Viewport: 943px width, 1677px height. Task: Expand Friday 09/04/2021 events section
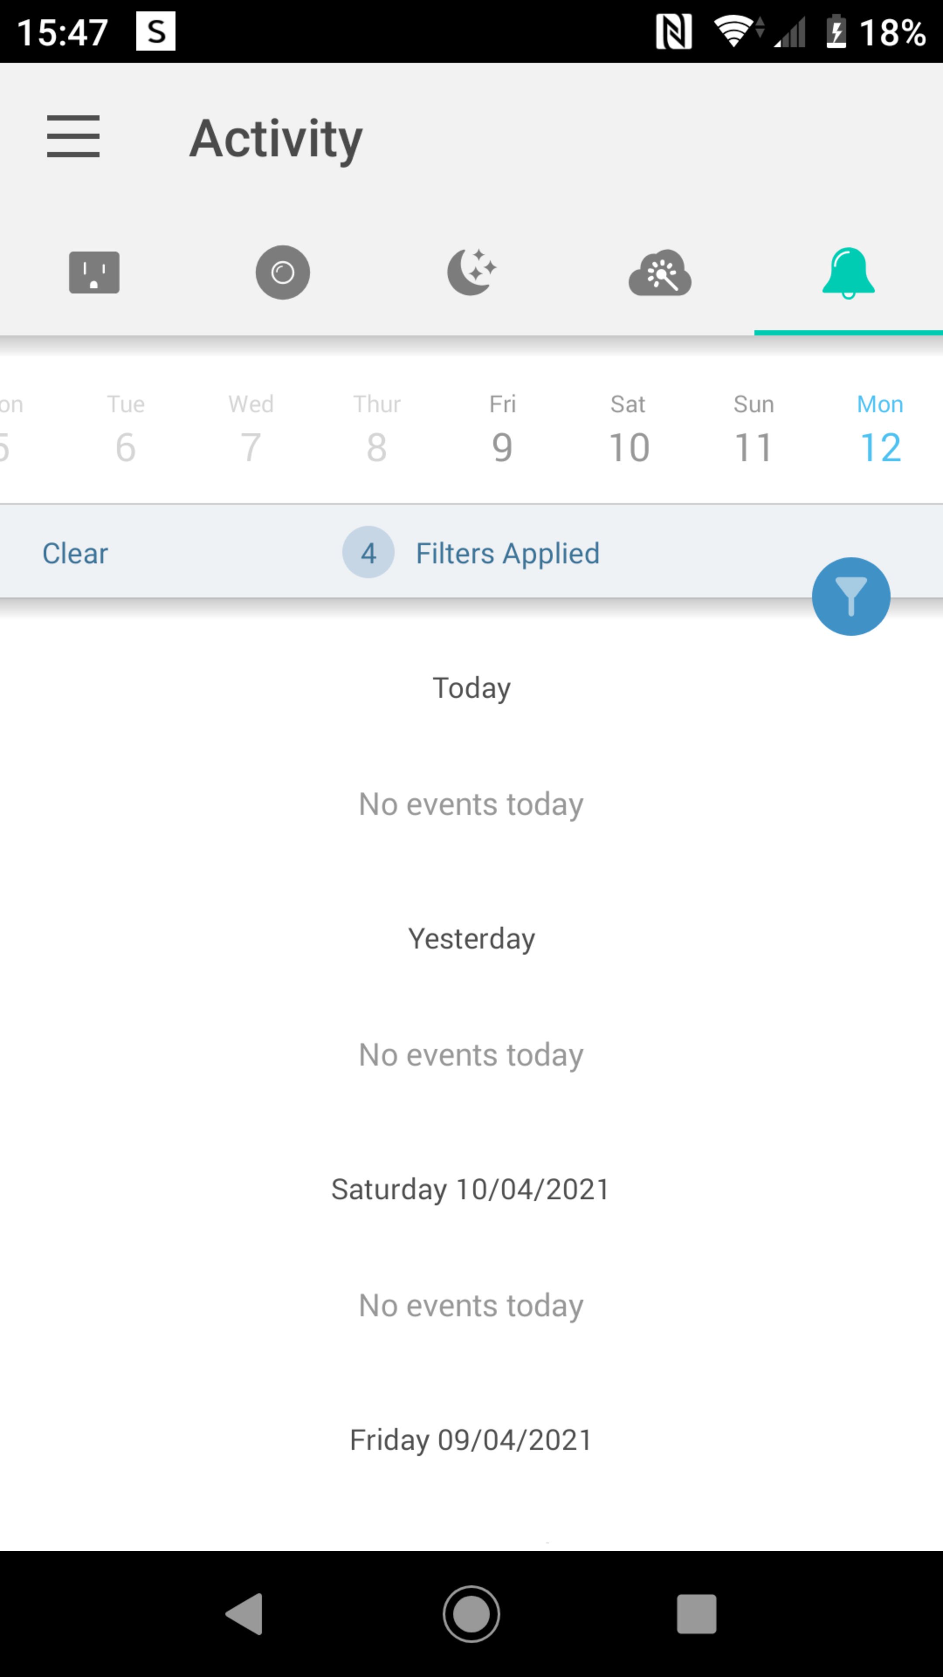tap(471, 1439)
